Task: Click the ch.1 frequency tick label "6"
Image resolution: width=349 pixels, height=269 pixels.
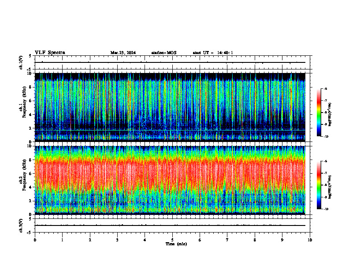Action: pyautogui.click(x=31, y=101)
